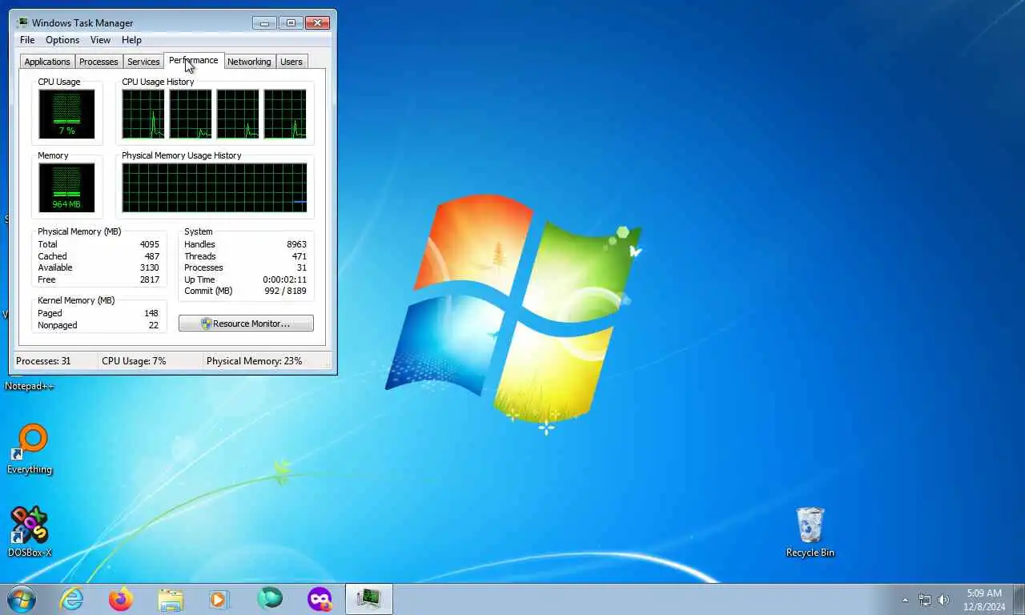Switch to the Services tab
1025x615 pixels.
click(x=143, y=62)
